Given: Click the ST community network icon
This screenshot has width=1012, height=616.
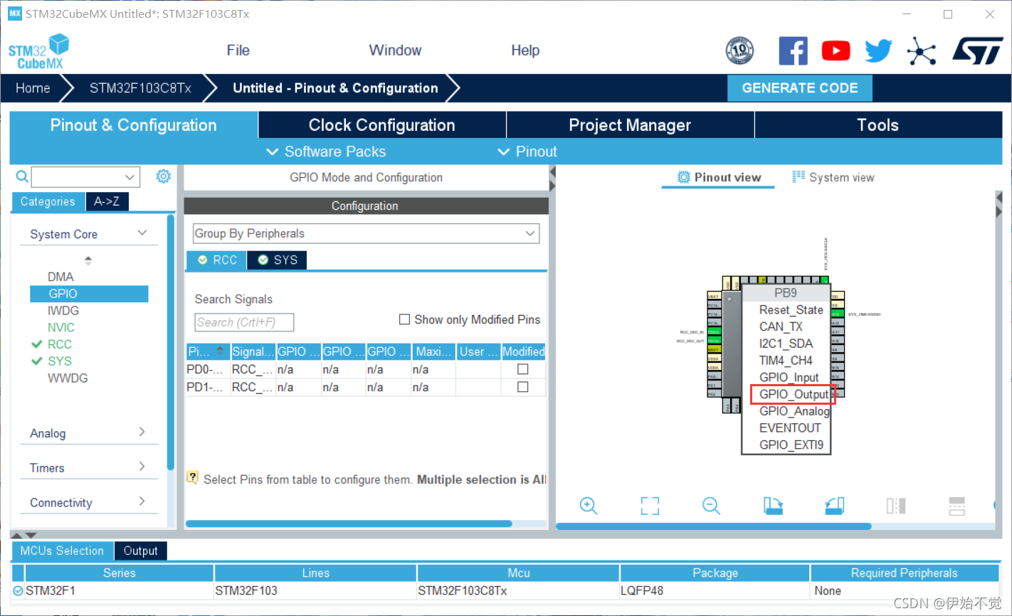Looking at the screenshot, I should click(922, 51).
